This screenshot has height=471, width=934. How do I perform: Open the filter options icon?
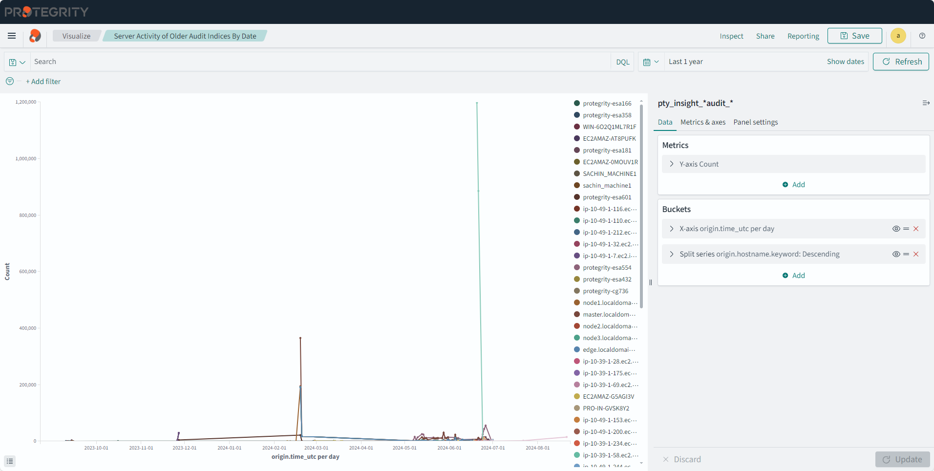tap(10, 82)
